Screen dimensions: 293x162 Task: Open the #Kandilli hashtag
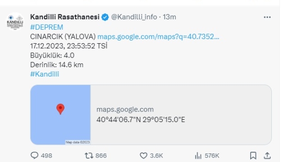(45, 74)
